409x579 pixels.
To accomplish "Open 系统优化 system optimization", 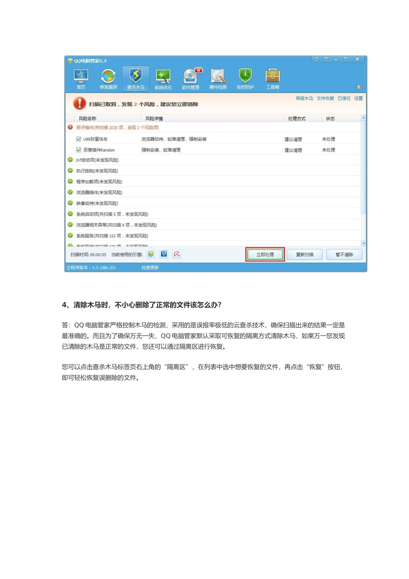I will tap(163, 79).
